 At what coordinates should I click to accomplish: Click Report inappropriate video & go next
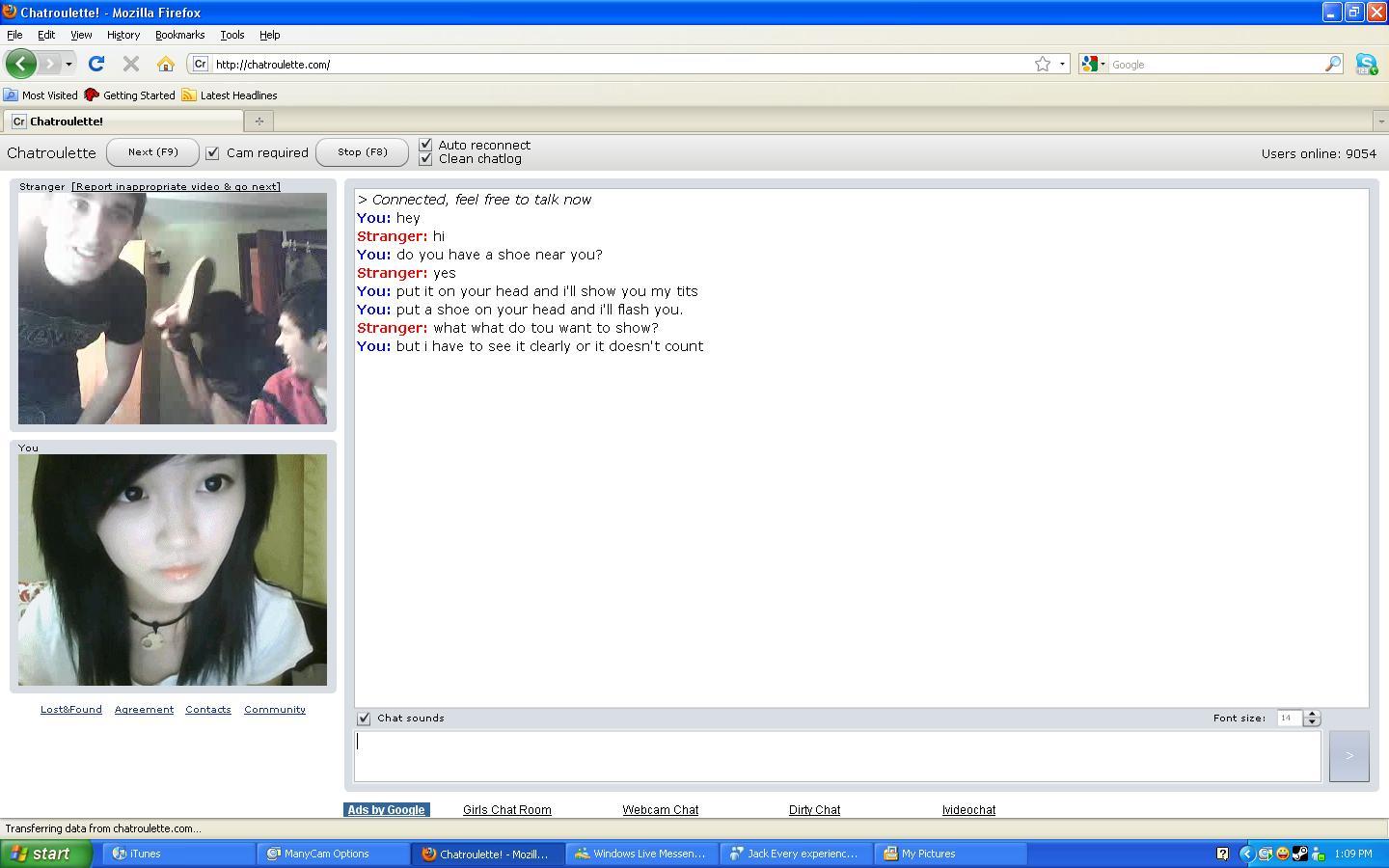click(x=176, y=186)
